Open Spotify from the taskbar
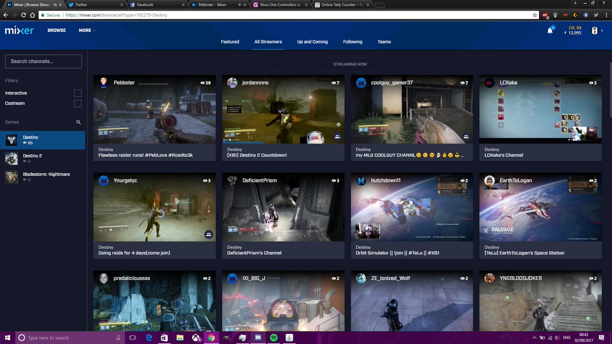The height and width of the screenshot is (344, 612). (x=273, y=337)
